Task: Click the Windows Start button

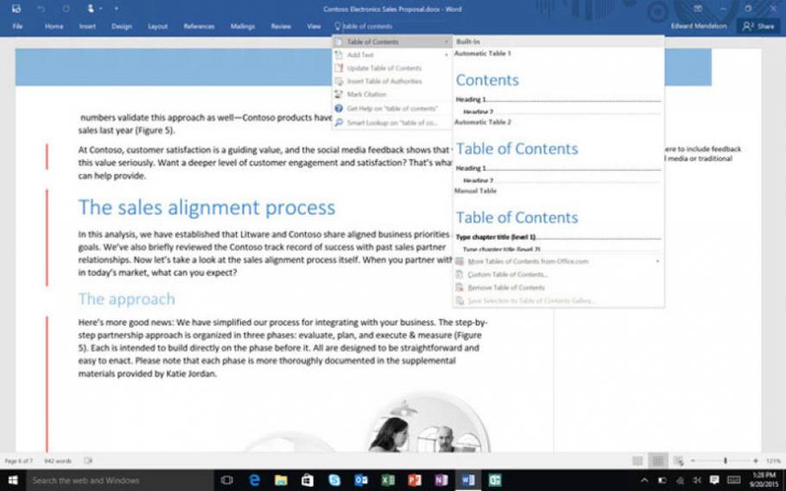Action: click(13, 480)
